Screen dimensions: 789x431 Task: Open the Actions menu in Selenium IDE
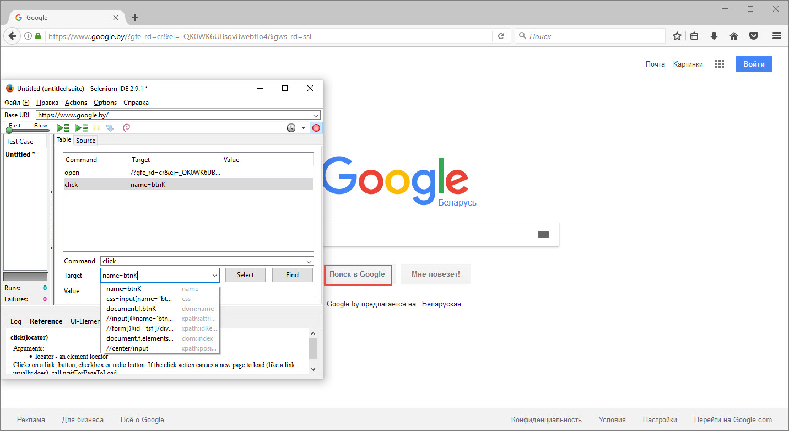coord(76,103)
